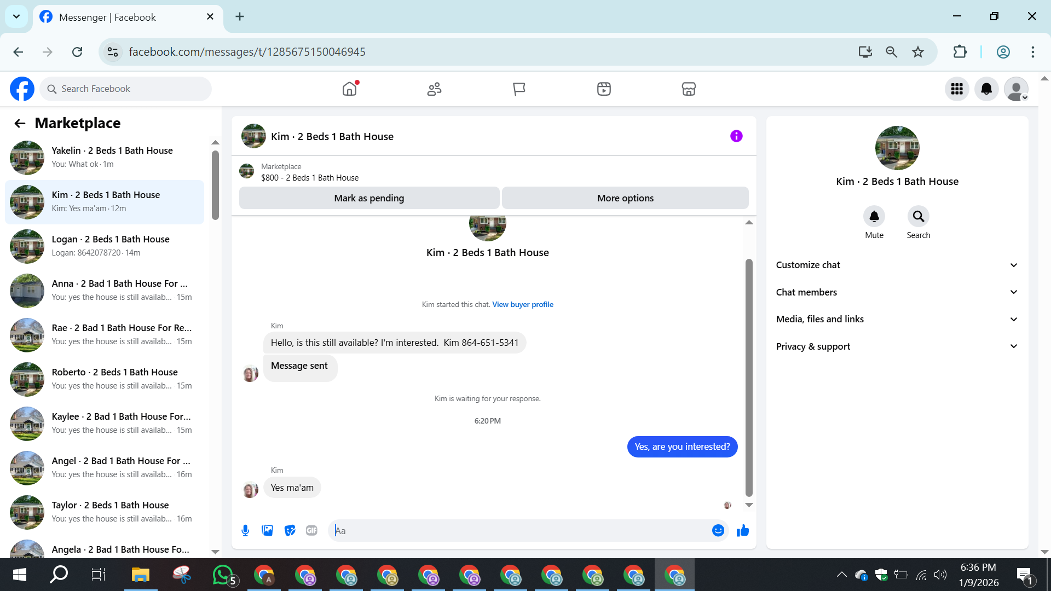1051x591 pixels.
Task: Click the purple conversation info icon
Action: click(736, 136)
